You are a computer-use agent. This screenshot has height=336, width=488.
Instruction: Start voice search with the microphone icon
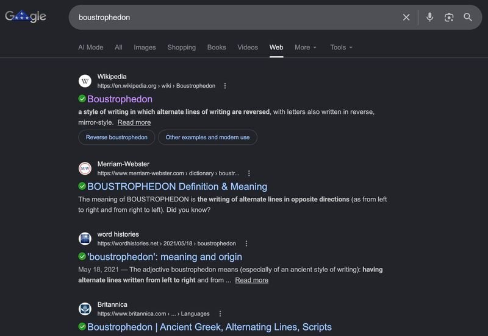[430, 17]
